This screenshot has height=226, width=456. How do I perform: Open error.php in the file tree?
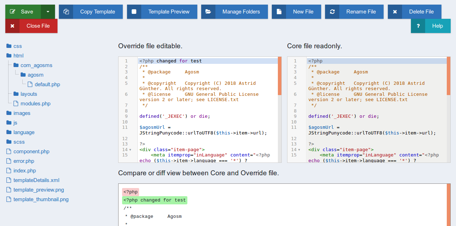pyautogui.click(x=24, y=161)
